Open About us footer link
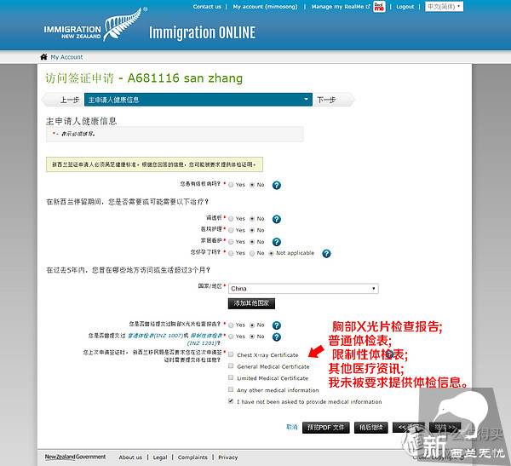This screenshot has width=511, height=466. tap(130, 457)
